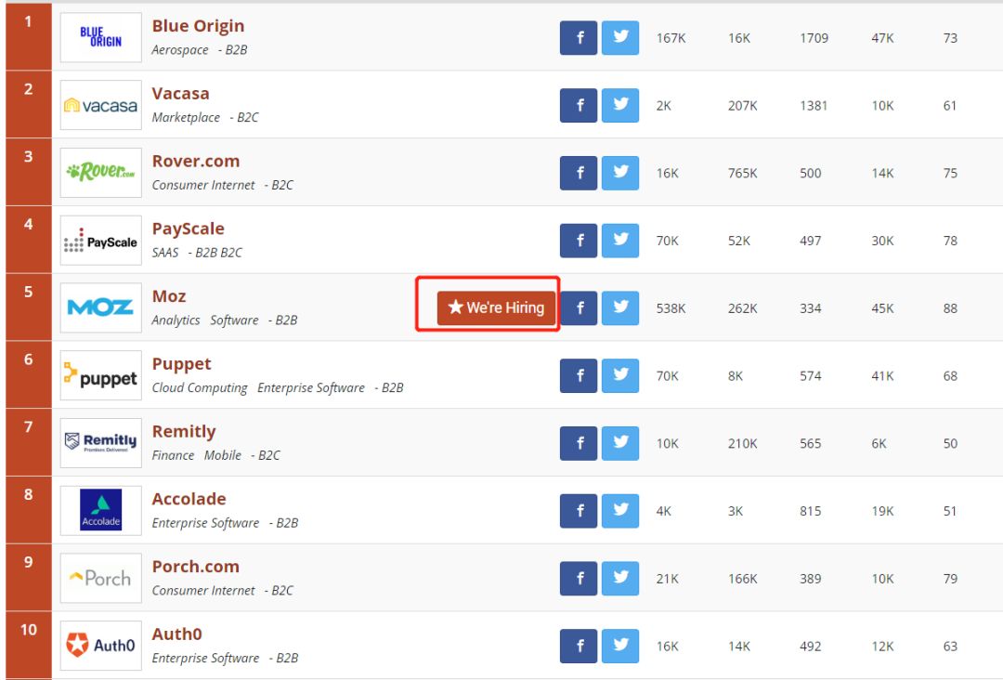Image resolution: width=1003 pixels, height=680 pixels.
Task: Click the Remitly logo thumbnail
Action: [x=101, y=443]
